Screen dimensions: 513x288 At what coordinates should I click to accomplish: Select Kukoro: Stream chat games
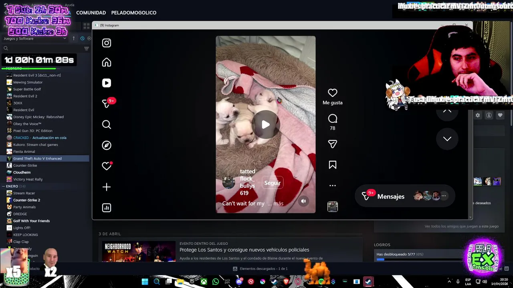(35, 145)
